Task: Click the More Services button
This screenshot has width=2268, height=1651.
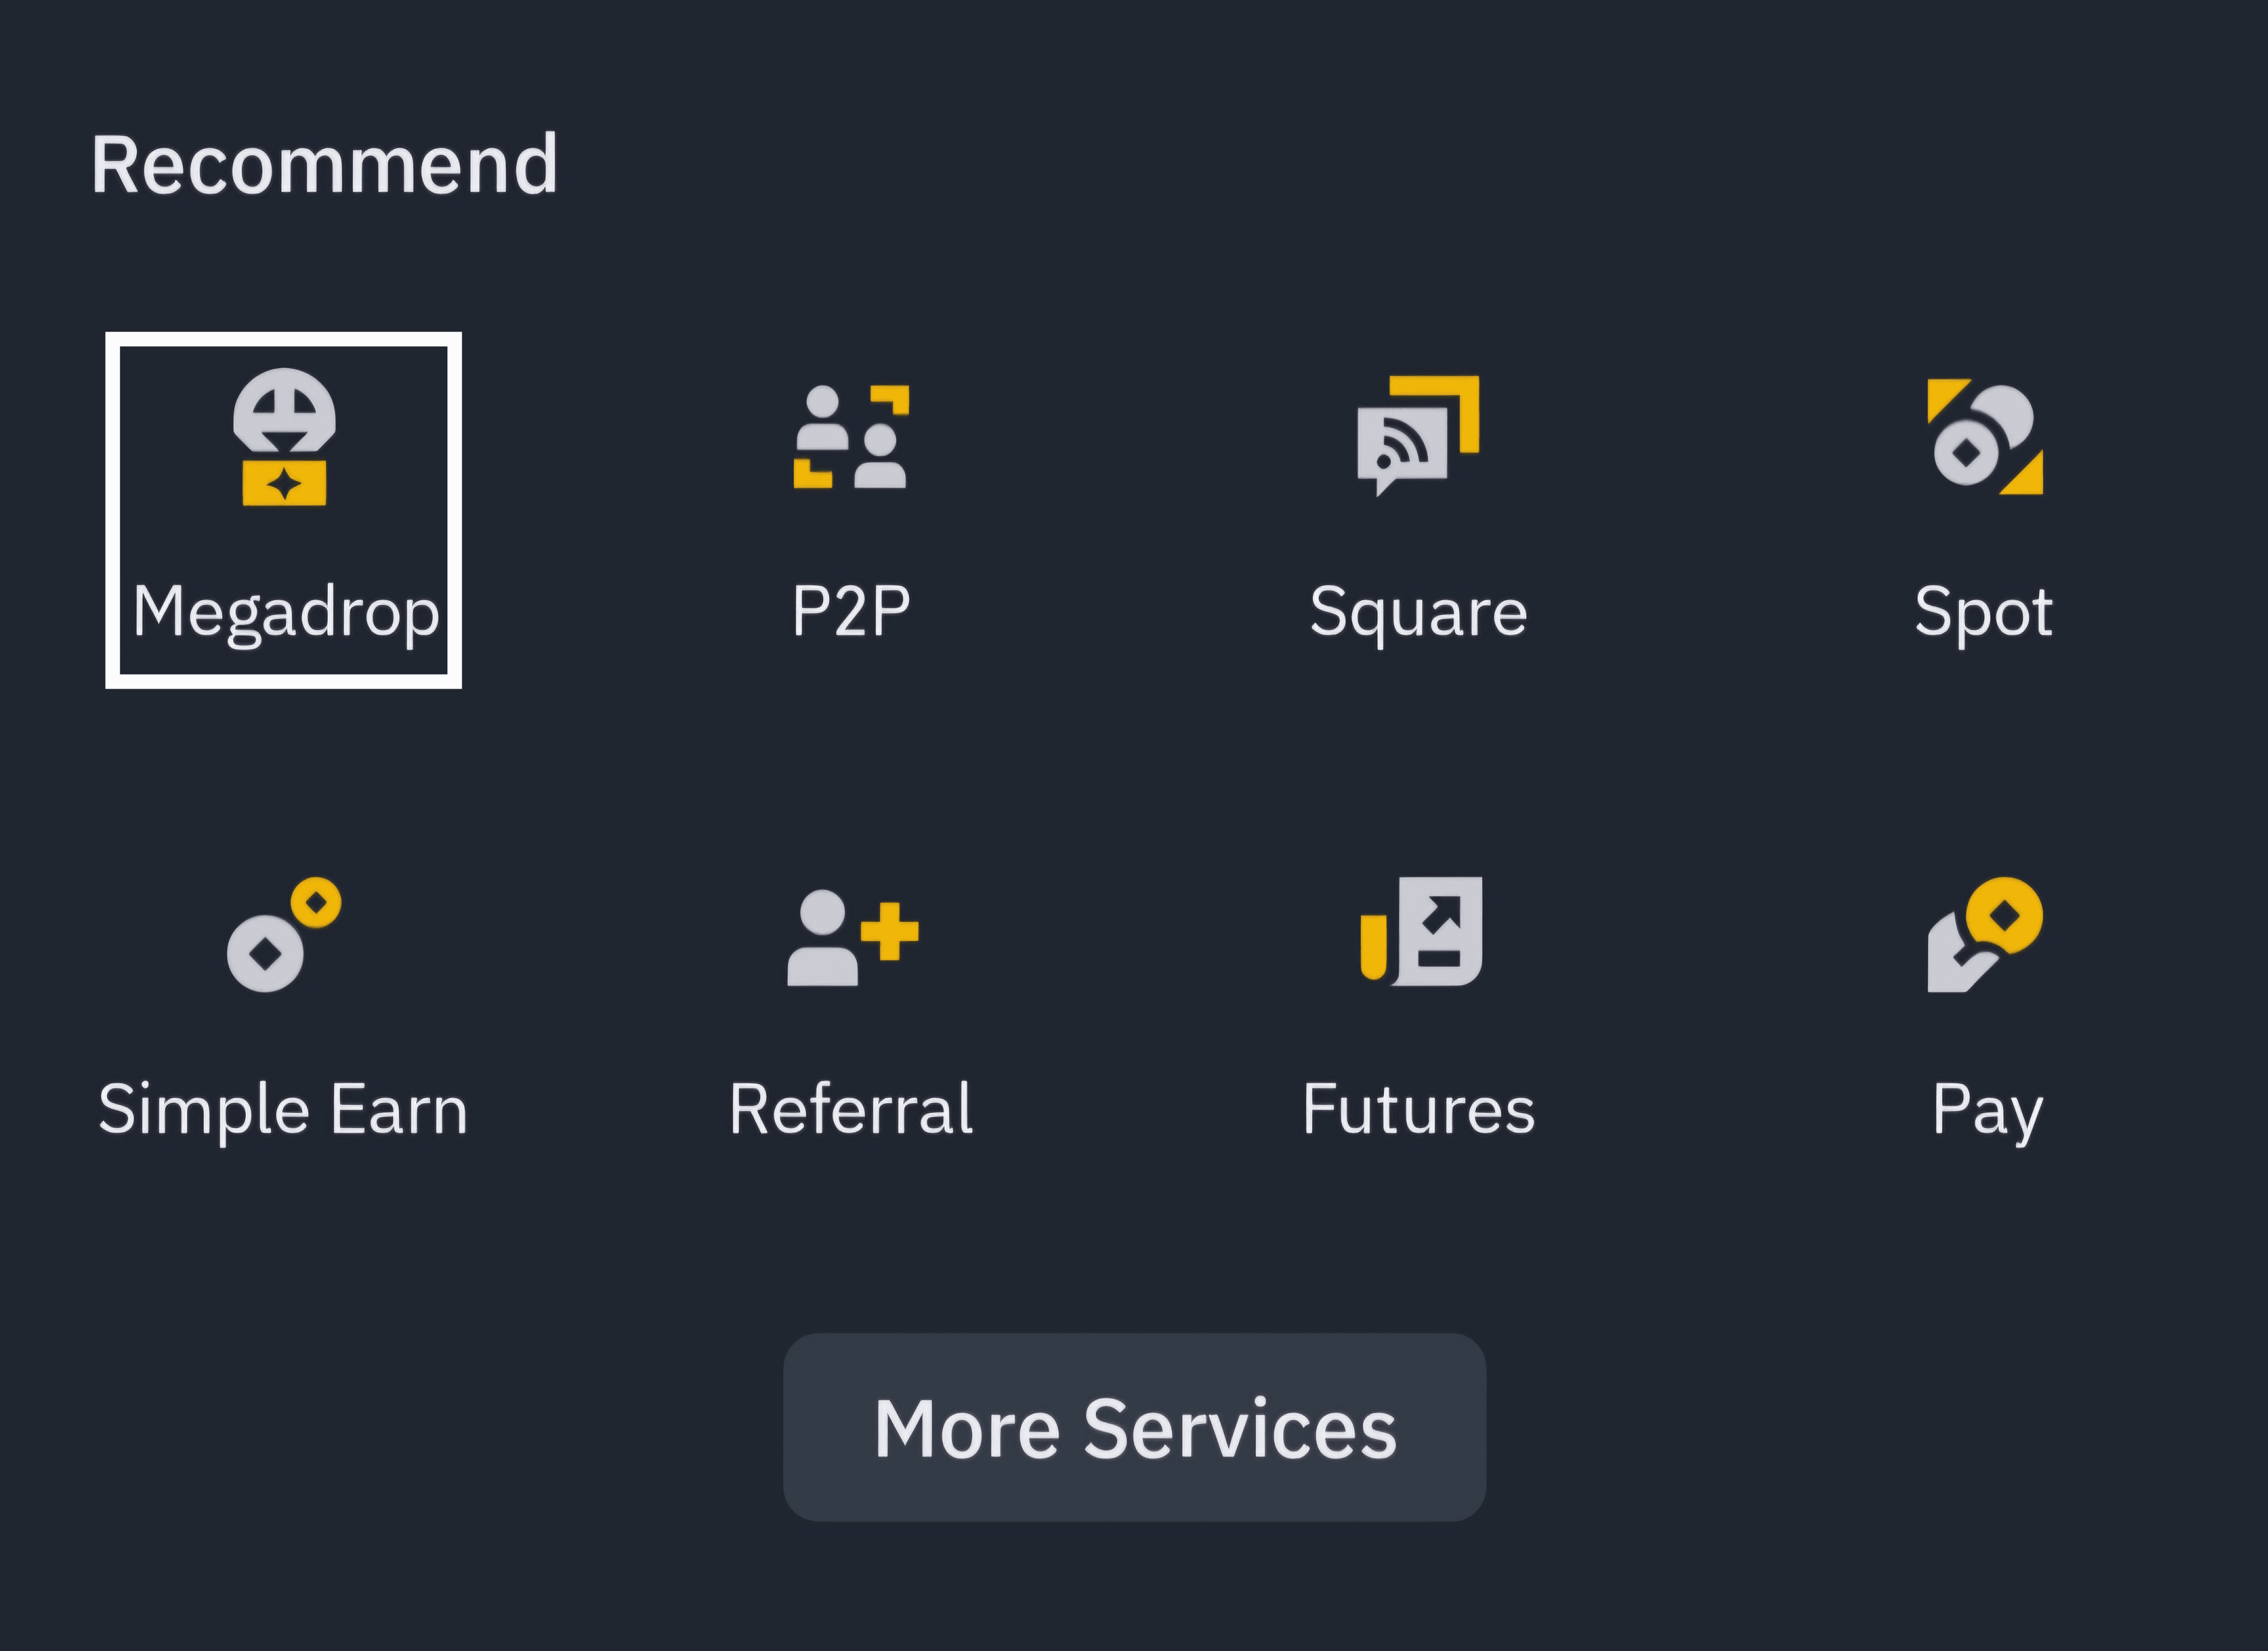Action: pos(1134,1427)
